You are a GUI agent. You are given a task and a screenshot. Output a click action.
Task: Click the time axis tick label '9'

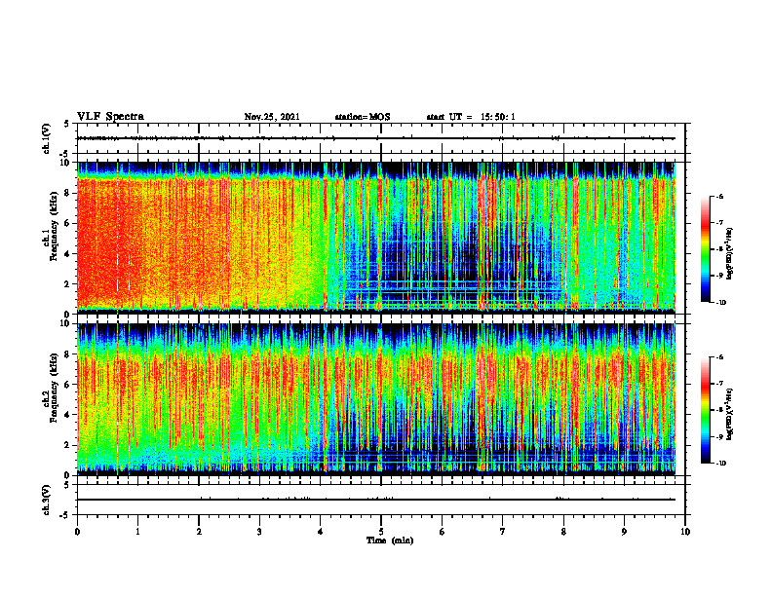coord(624,532)
